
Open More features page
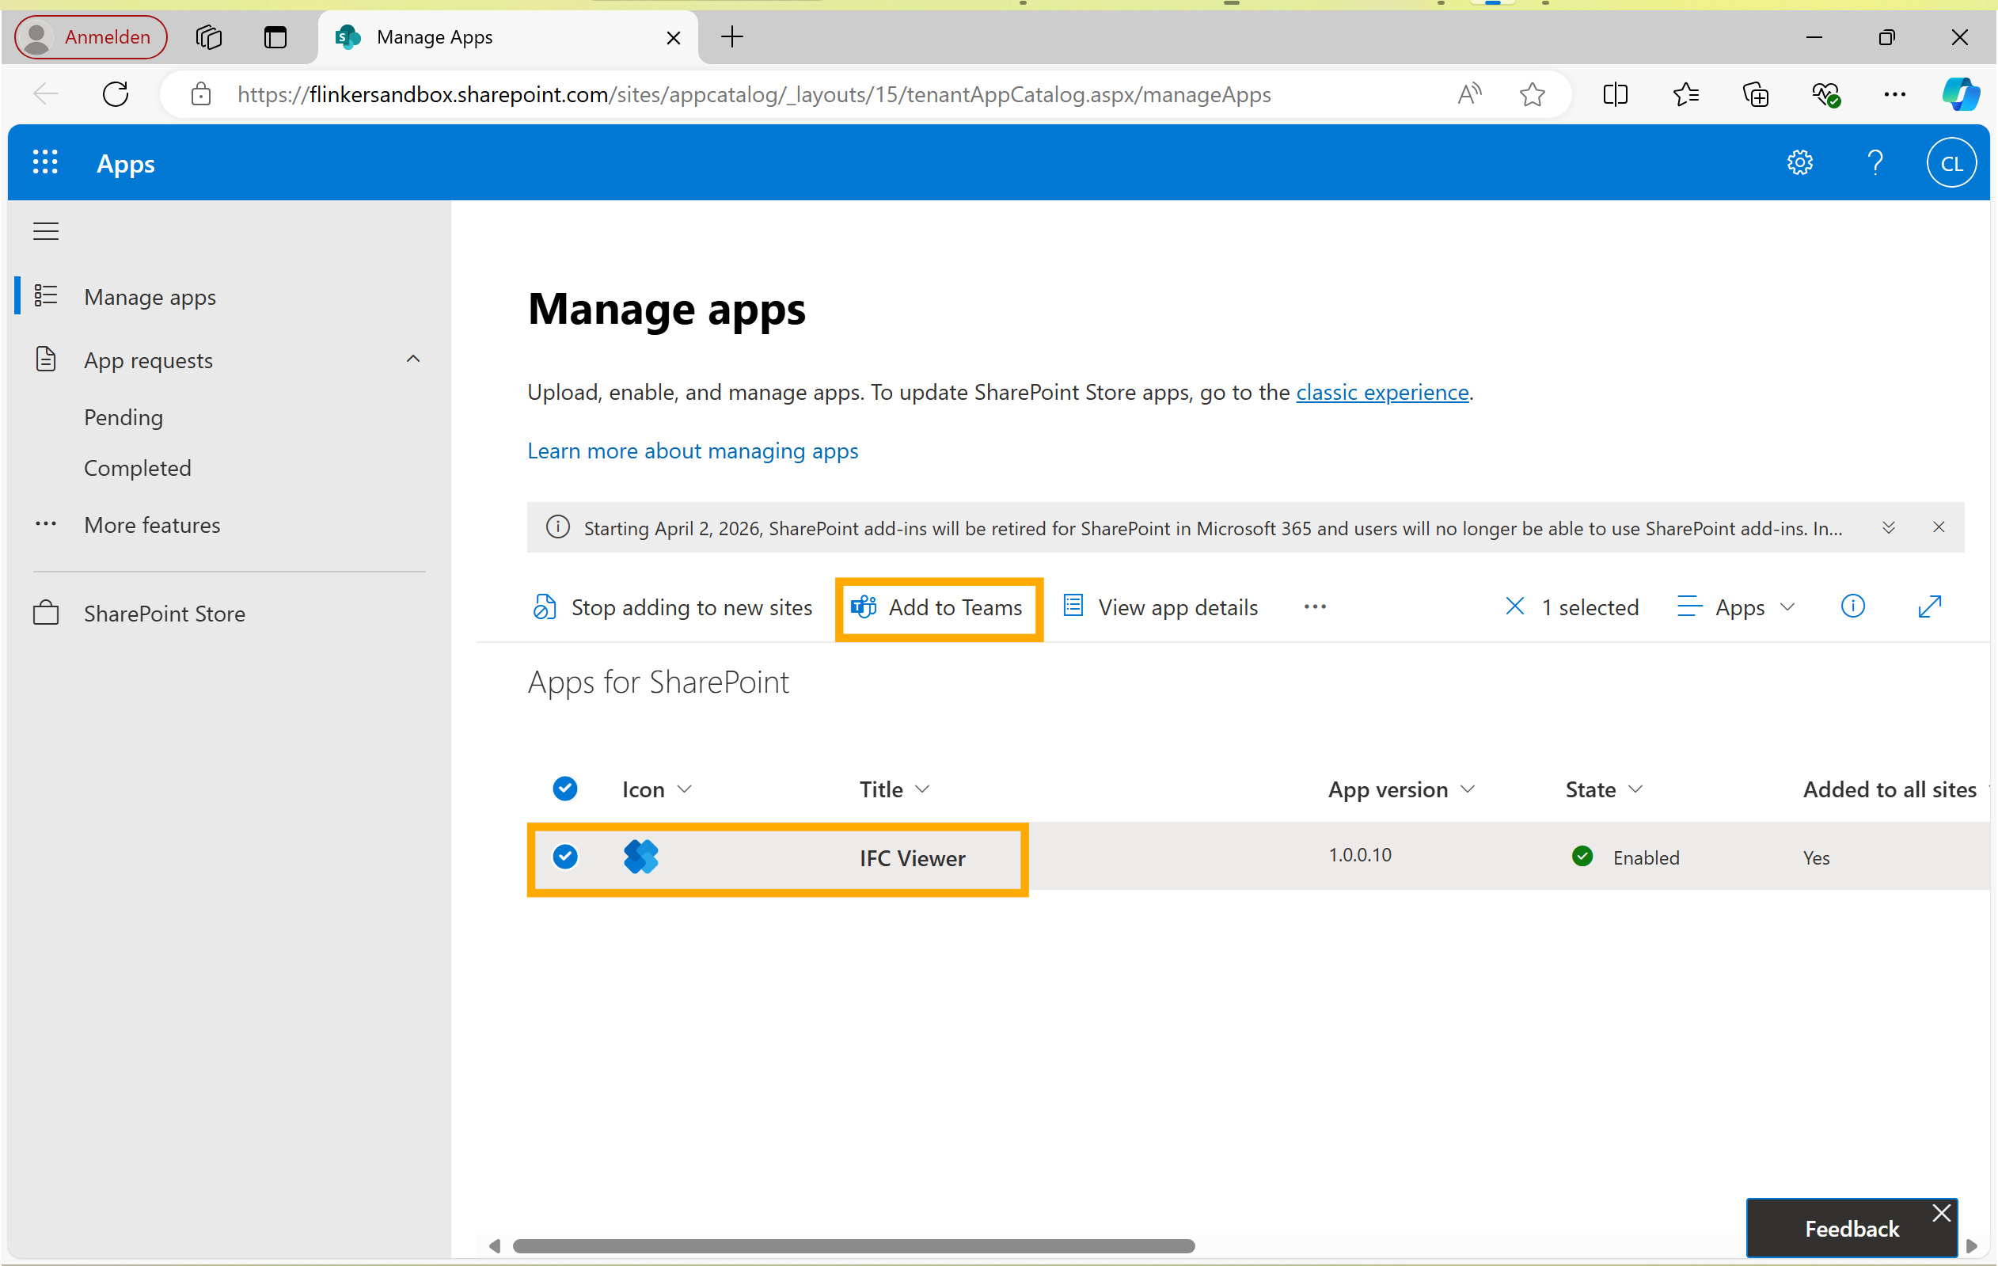pyautogui.click(x=152, y=525)
